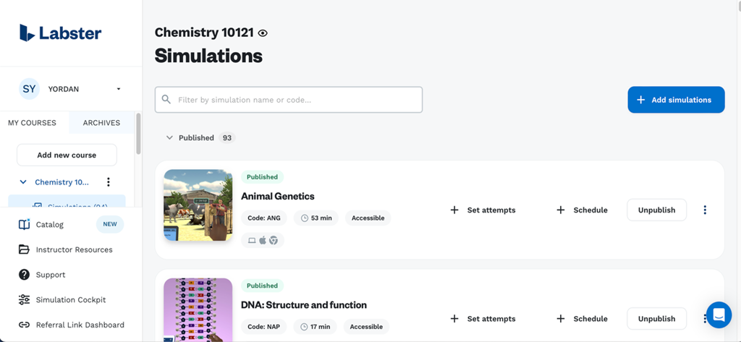
Task: Open Animal Genetics three-dot options menu
Action: (x=705, y=210)
